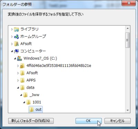This screenshot has height=129, width=138.
Task: Select the ライブラリ label in tree
Action: (29, 29)
